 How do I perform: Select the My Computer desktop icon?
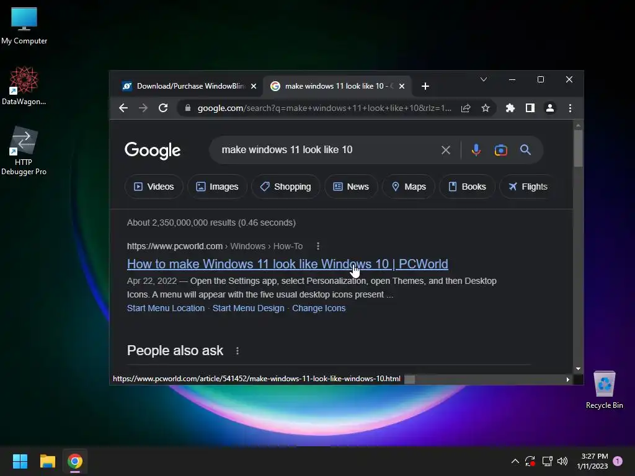coord(24,25)
